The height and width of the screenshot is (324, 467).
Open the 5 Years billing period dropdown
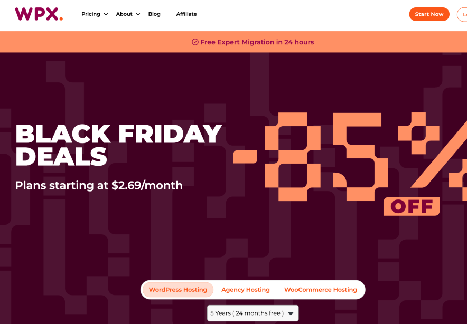point(247,313)
